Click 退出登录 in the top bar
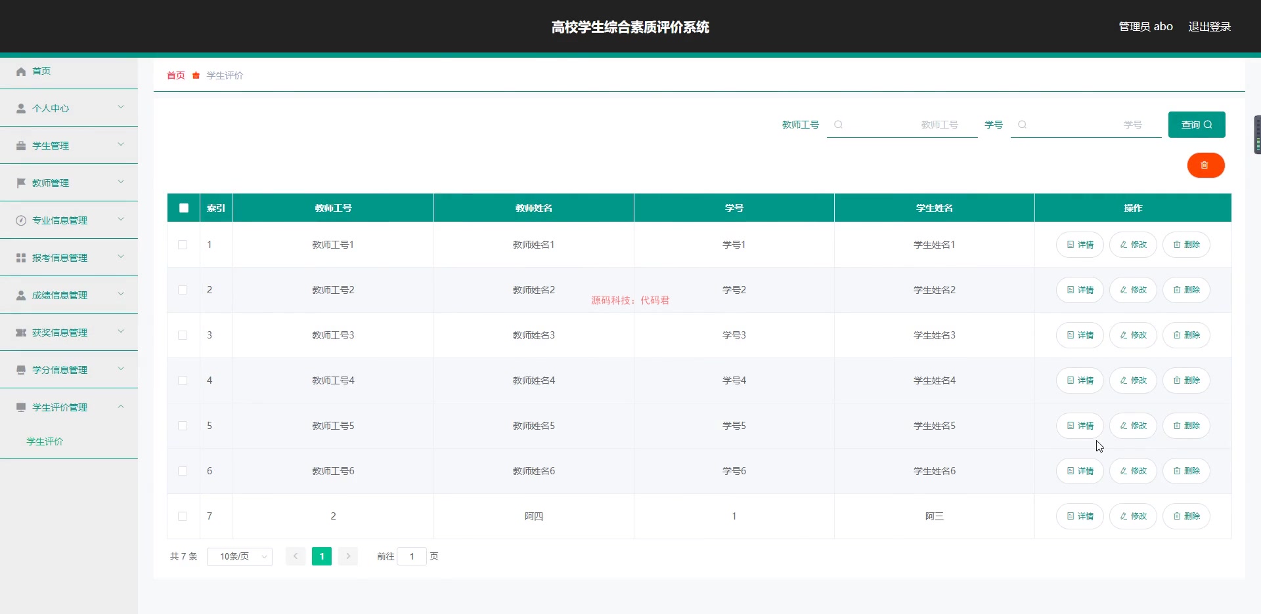1261x614 pixels. click(1210, 26)
